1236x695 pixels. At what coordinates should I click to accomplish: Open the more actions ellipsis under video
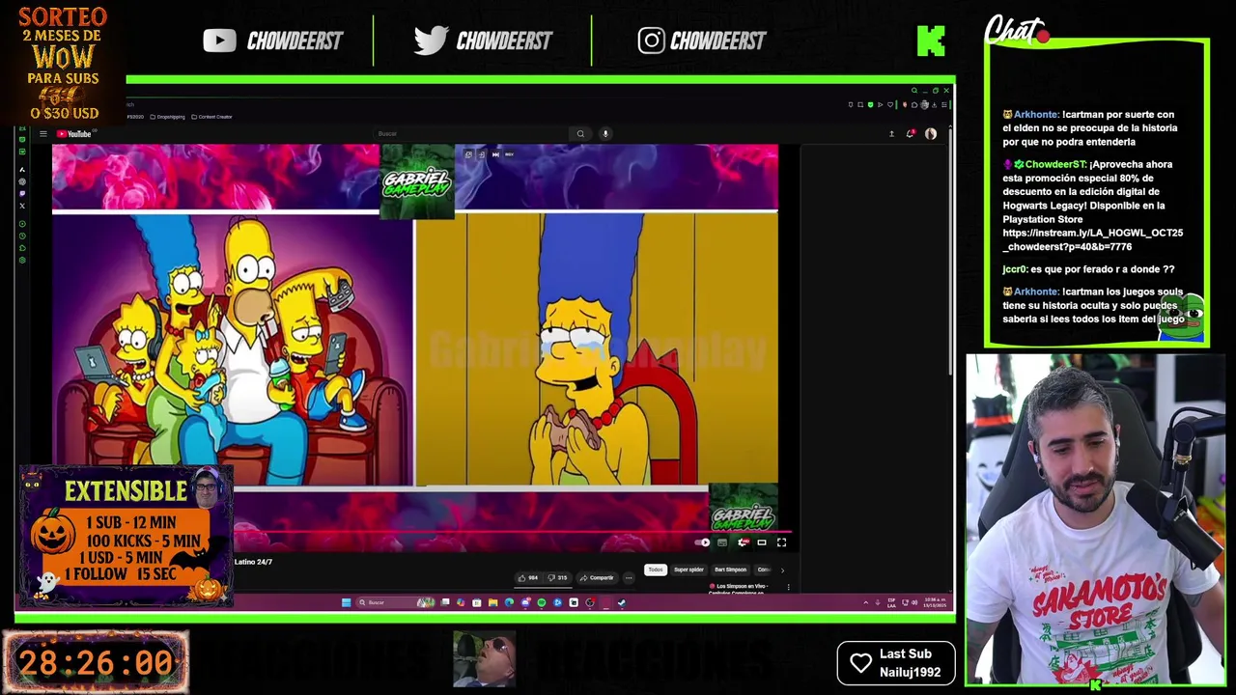point(629,578)
